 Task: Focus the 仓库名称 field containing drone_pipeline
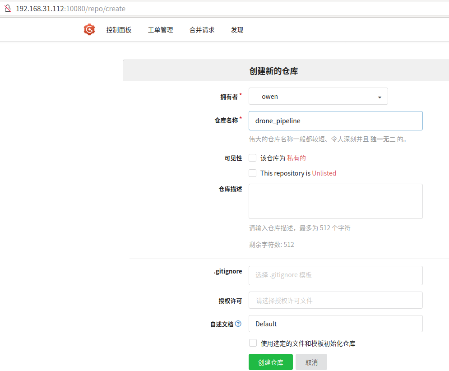click(x=336, y=121)
